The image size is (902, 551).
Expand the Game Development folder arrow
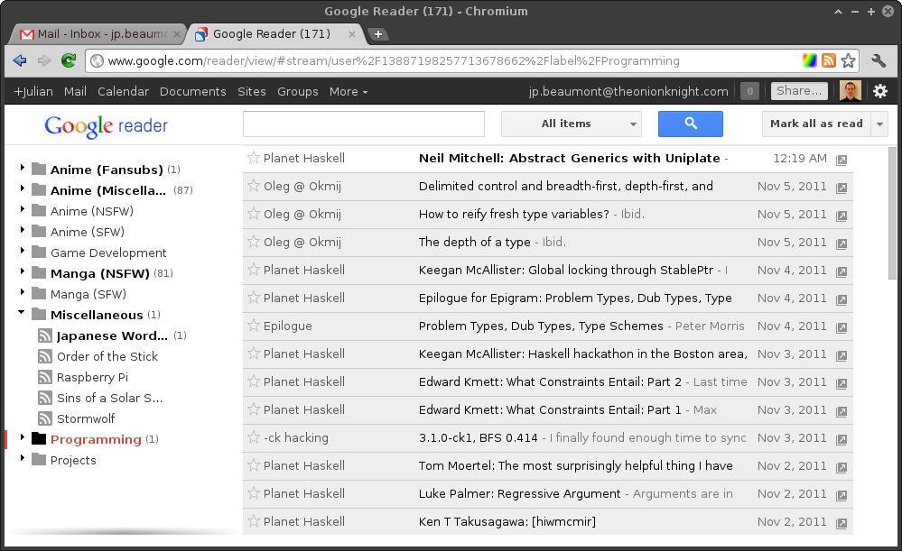tap(22, 251)
